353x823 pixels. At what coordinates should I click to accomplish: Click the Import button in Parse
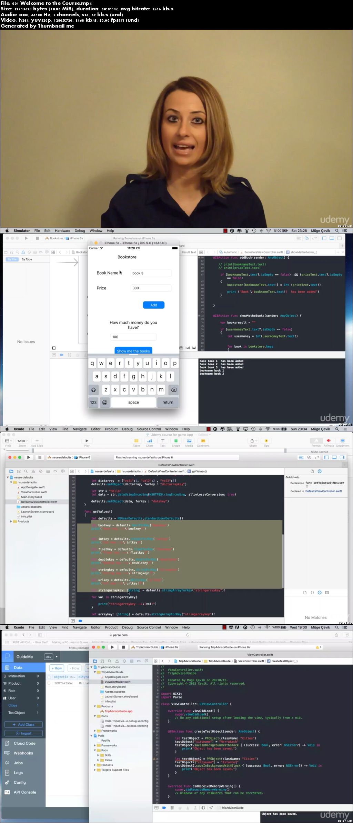pyautogui.click(x=23, y=733)
